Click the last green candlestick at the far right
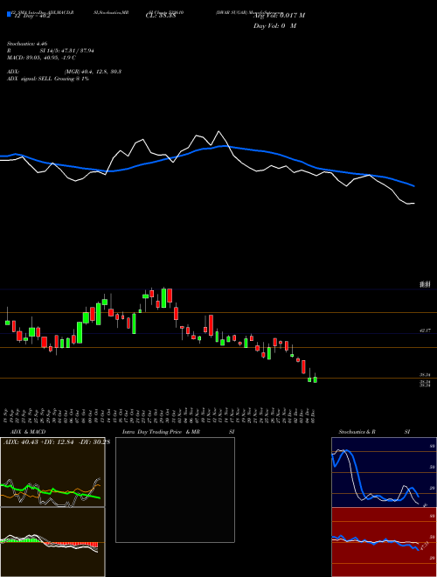437x577 pixels. coord(315,379)
